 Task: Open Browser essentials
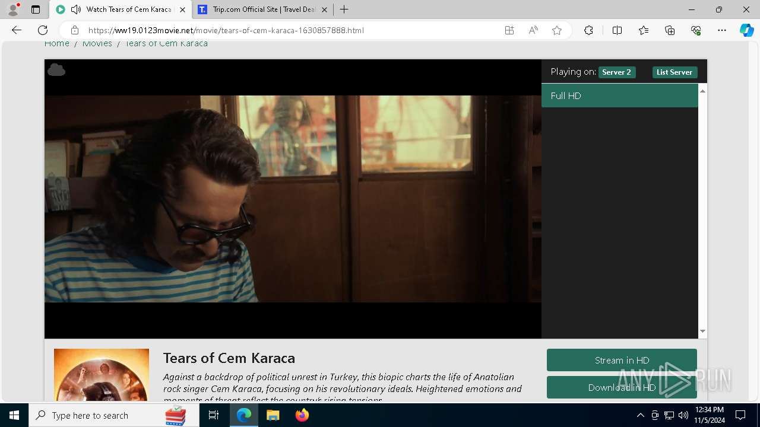[696, 30]
